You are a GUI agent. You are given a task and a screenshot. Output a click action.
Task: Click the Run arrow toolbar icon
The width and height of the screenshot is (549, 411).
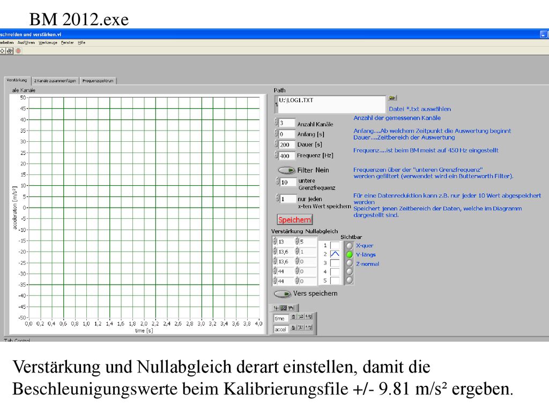tap(2, 51)
